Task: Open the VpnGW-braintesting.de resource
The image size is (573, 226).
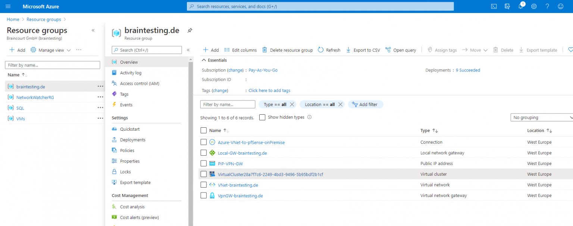Action: pos(240,195)
